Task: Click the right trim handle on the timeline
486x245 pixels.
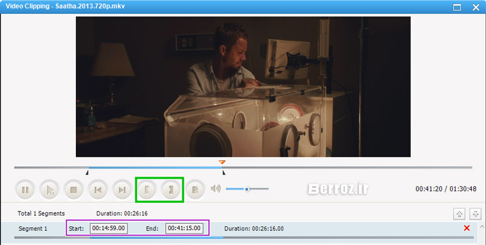Action: pos(224,173)
